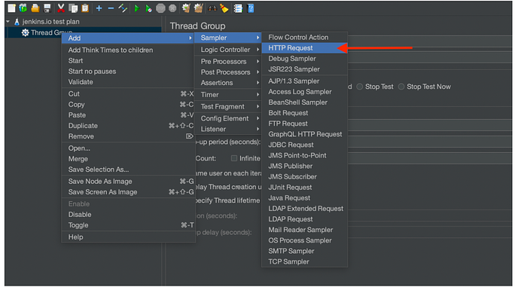Viewport: 515px width, 287px height.
Task: Expand the Timer submenu
Action: click(228, 95)
